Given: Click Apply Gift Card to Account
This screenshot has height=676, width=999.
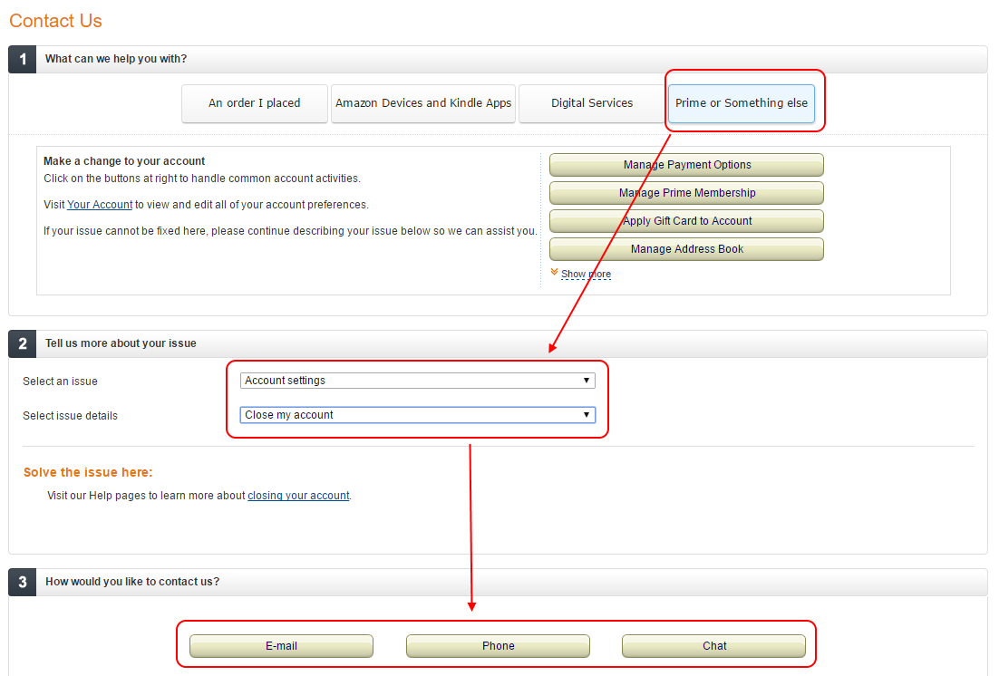Looking at the screenshot, I should (x=687, y=221).
